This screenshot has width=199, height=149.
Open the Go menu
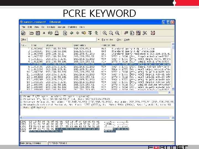43,27
